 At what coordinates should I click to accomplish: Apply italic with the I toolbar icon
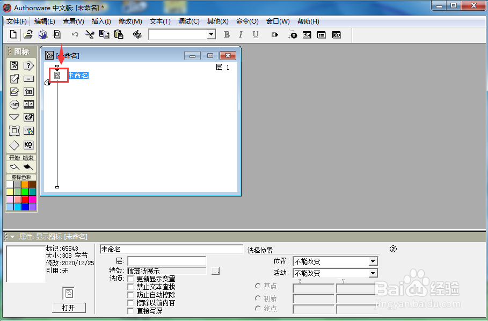pyautogui.click(x=241, y=34)
